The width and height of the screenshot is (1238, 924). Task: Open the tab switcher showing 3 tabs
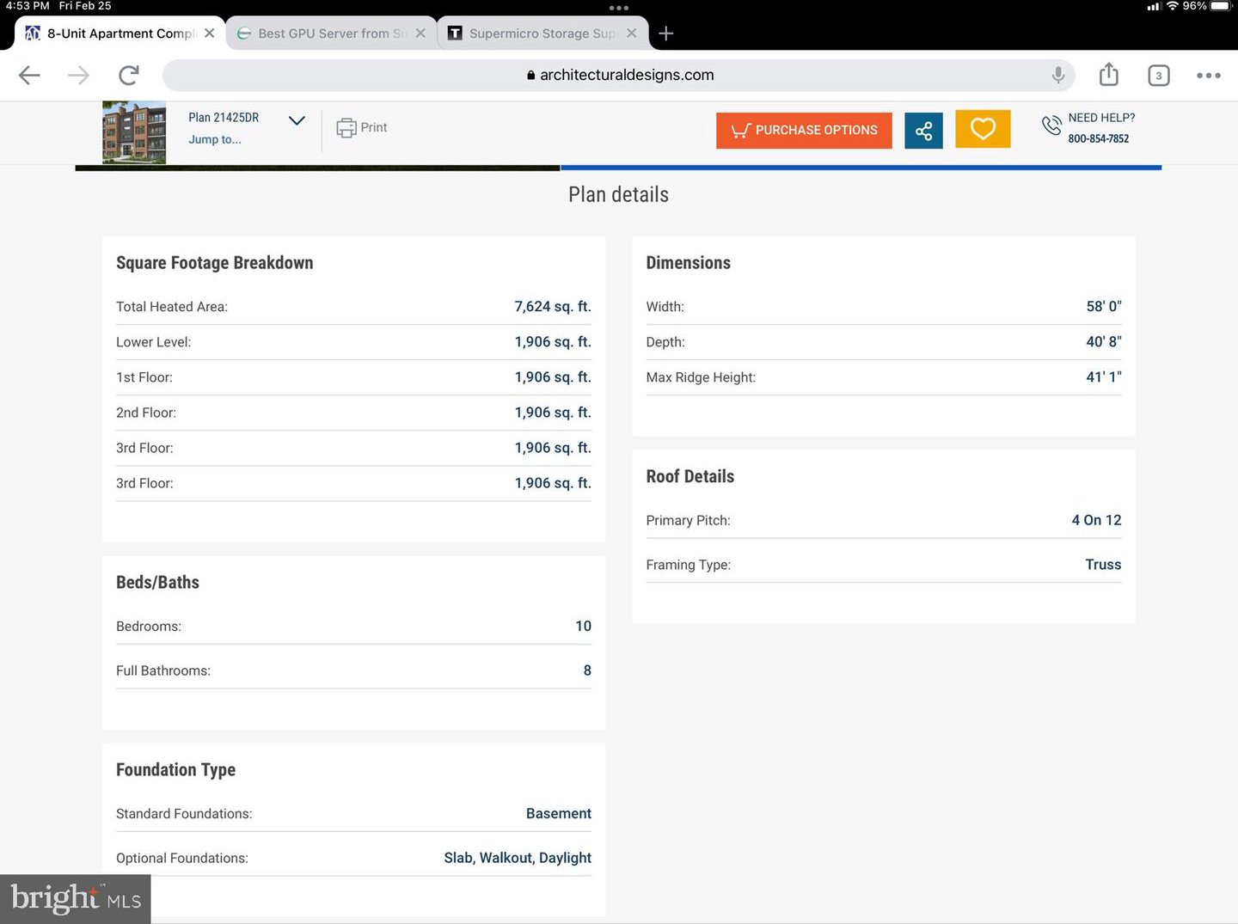[1158, 76]
